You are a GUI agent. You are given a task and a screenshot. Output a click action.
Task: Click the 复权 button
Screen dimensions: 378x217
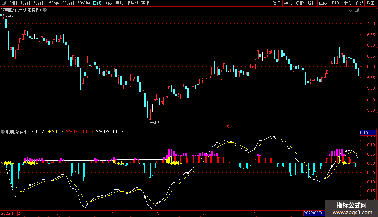(x=277, y=3)
